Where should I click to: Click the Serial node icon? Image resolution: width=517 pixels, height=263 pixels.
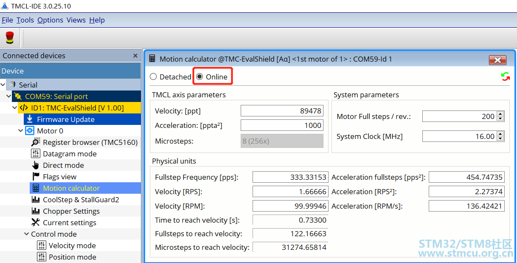(12, 85)
